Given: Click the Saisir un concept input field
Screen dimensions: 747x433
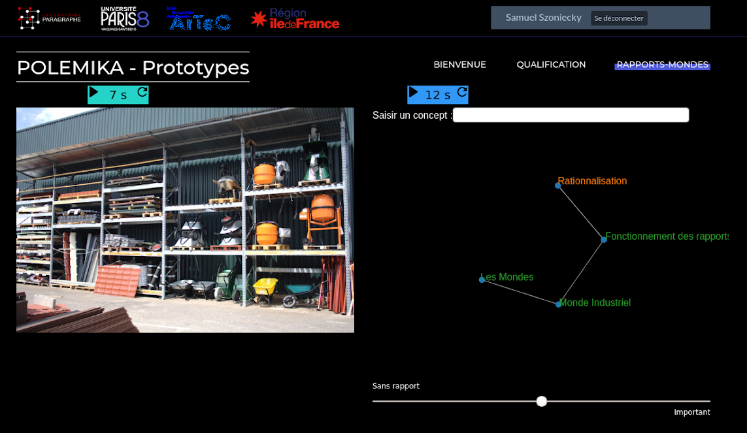Looking at the screenshot, I should pyautogui.click(x=571, y=115).
